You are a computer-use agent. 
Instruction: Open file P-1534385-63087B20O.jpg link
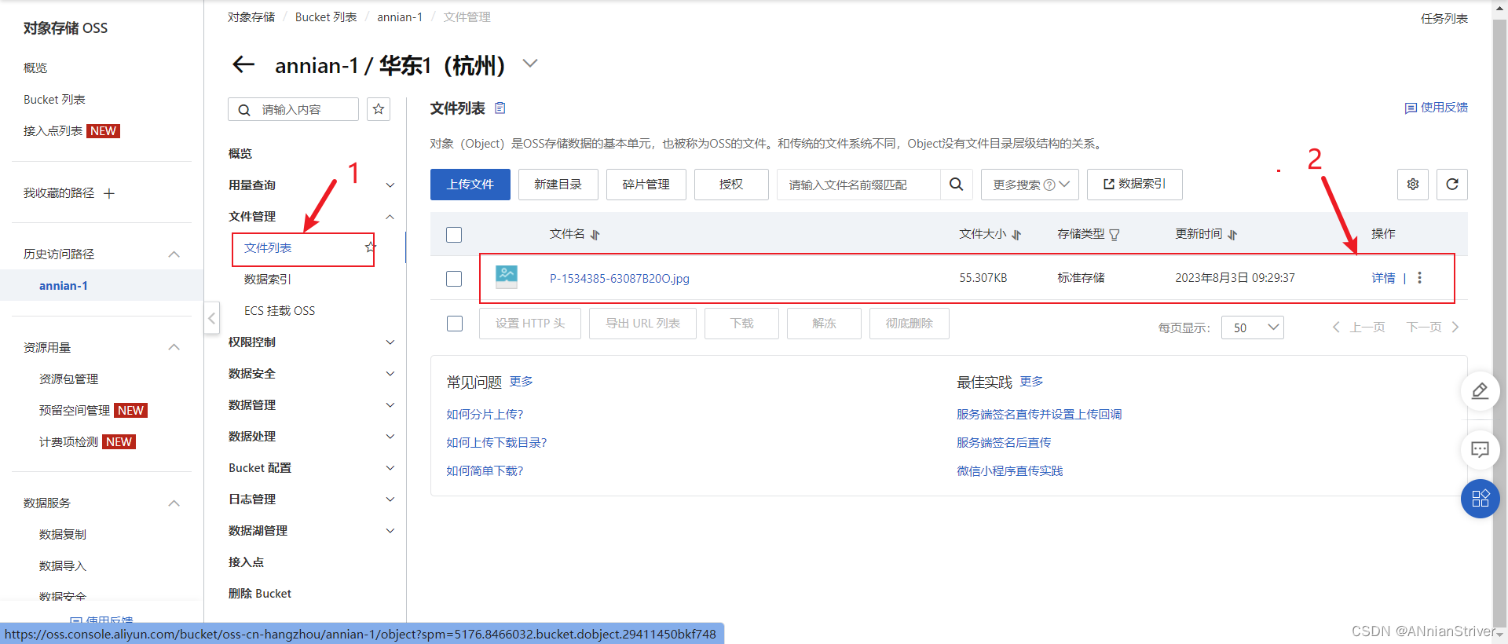(620, 278)
